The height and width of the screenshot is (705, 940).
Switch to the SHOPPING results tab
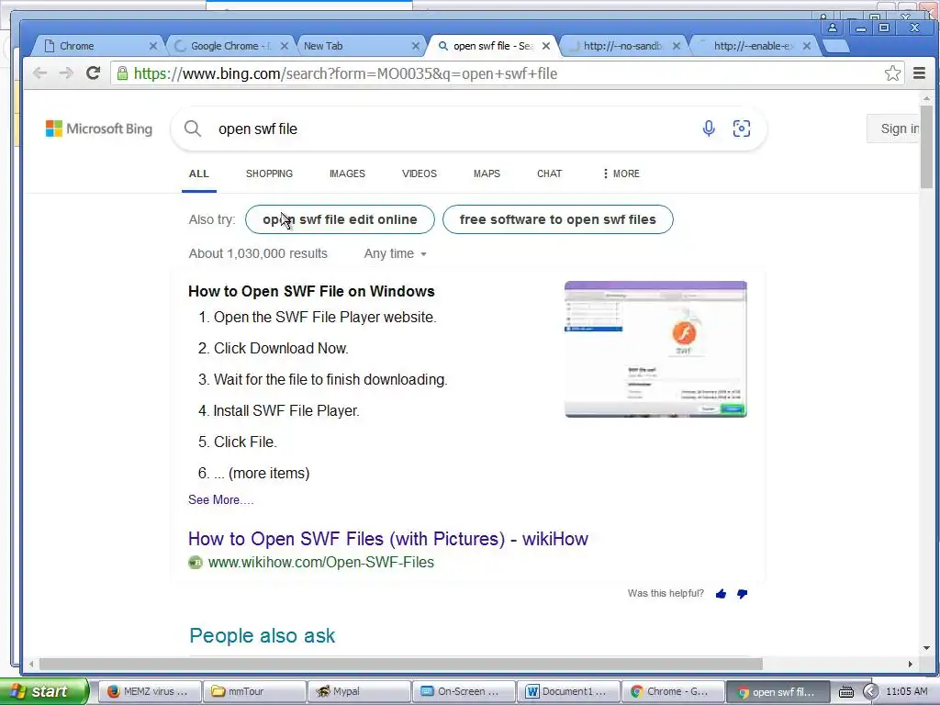point(269,173)
